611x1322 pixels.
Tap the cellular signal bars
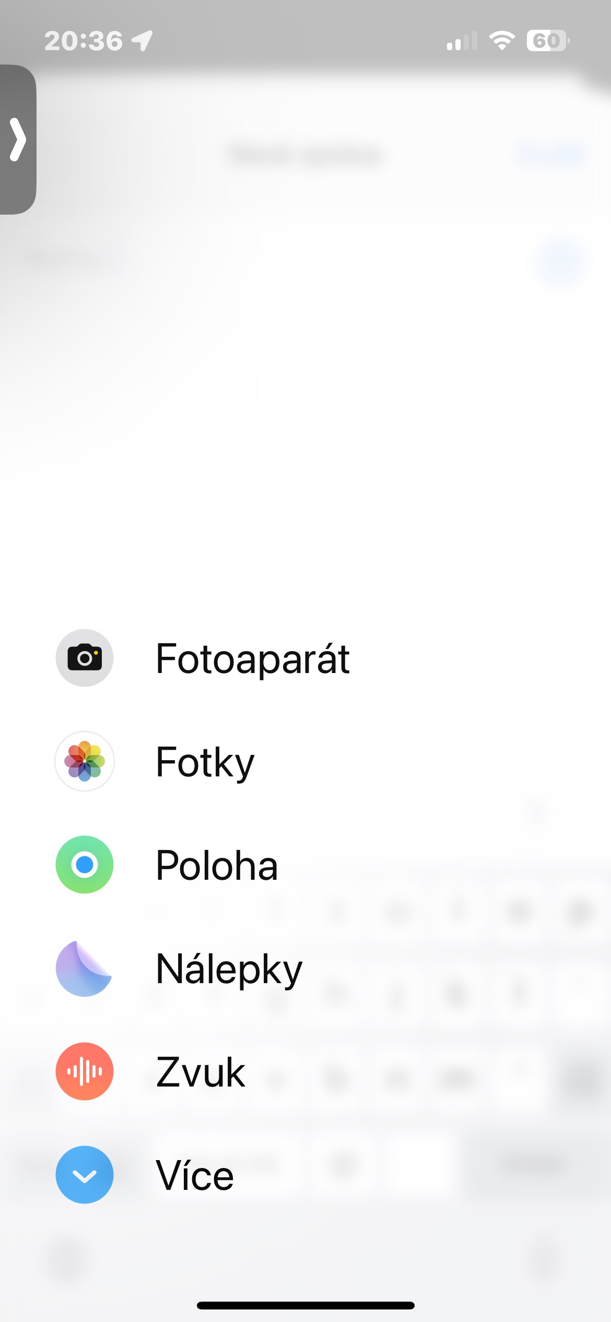click(x=462, y=41)
